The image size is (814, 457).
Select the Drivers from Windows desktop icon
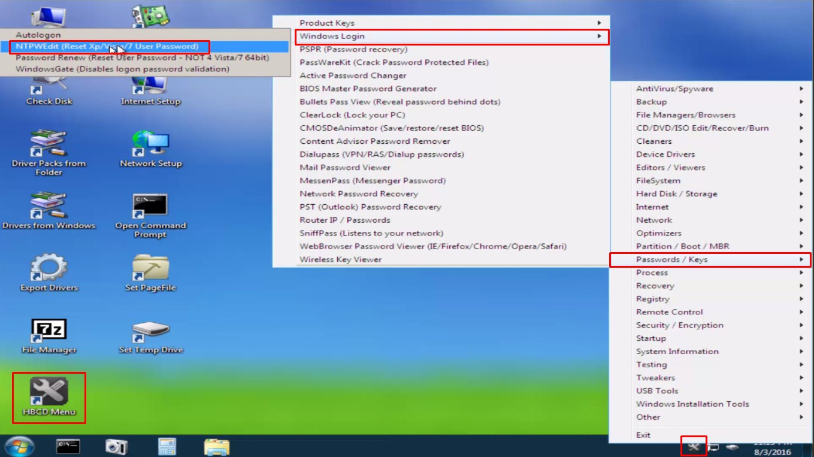pyautogui.click(x=49, y=211)
